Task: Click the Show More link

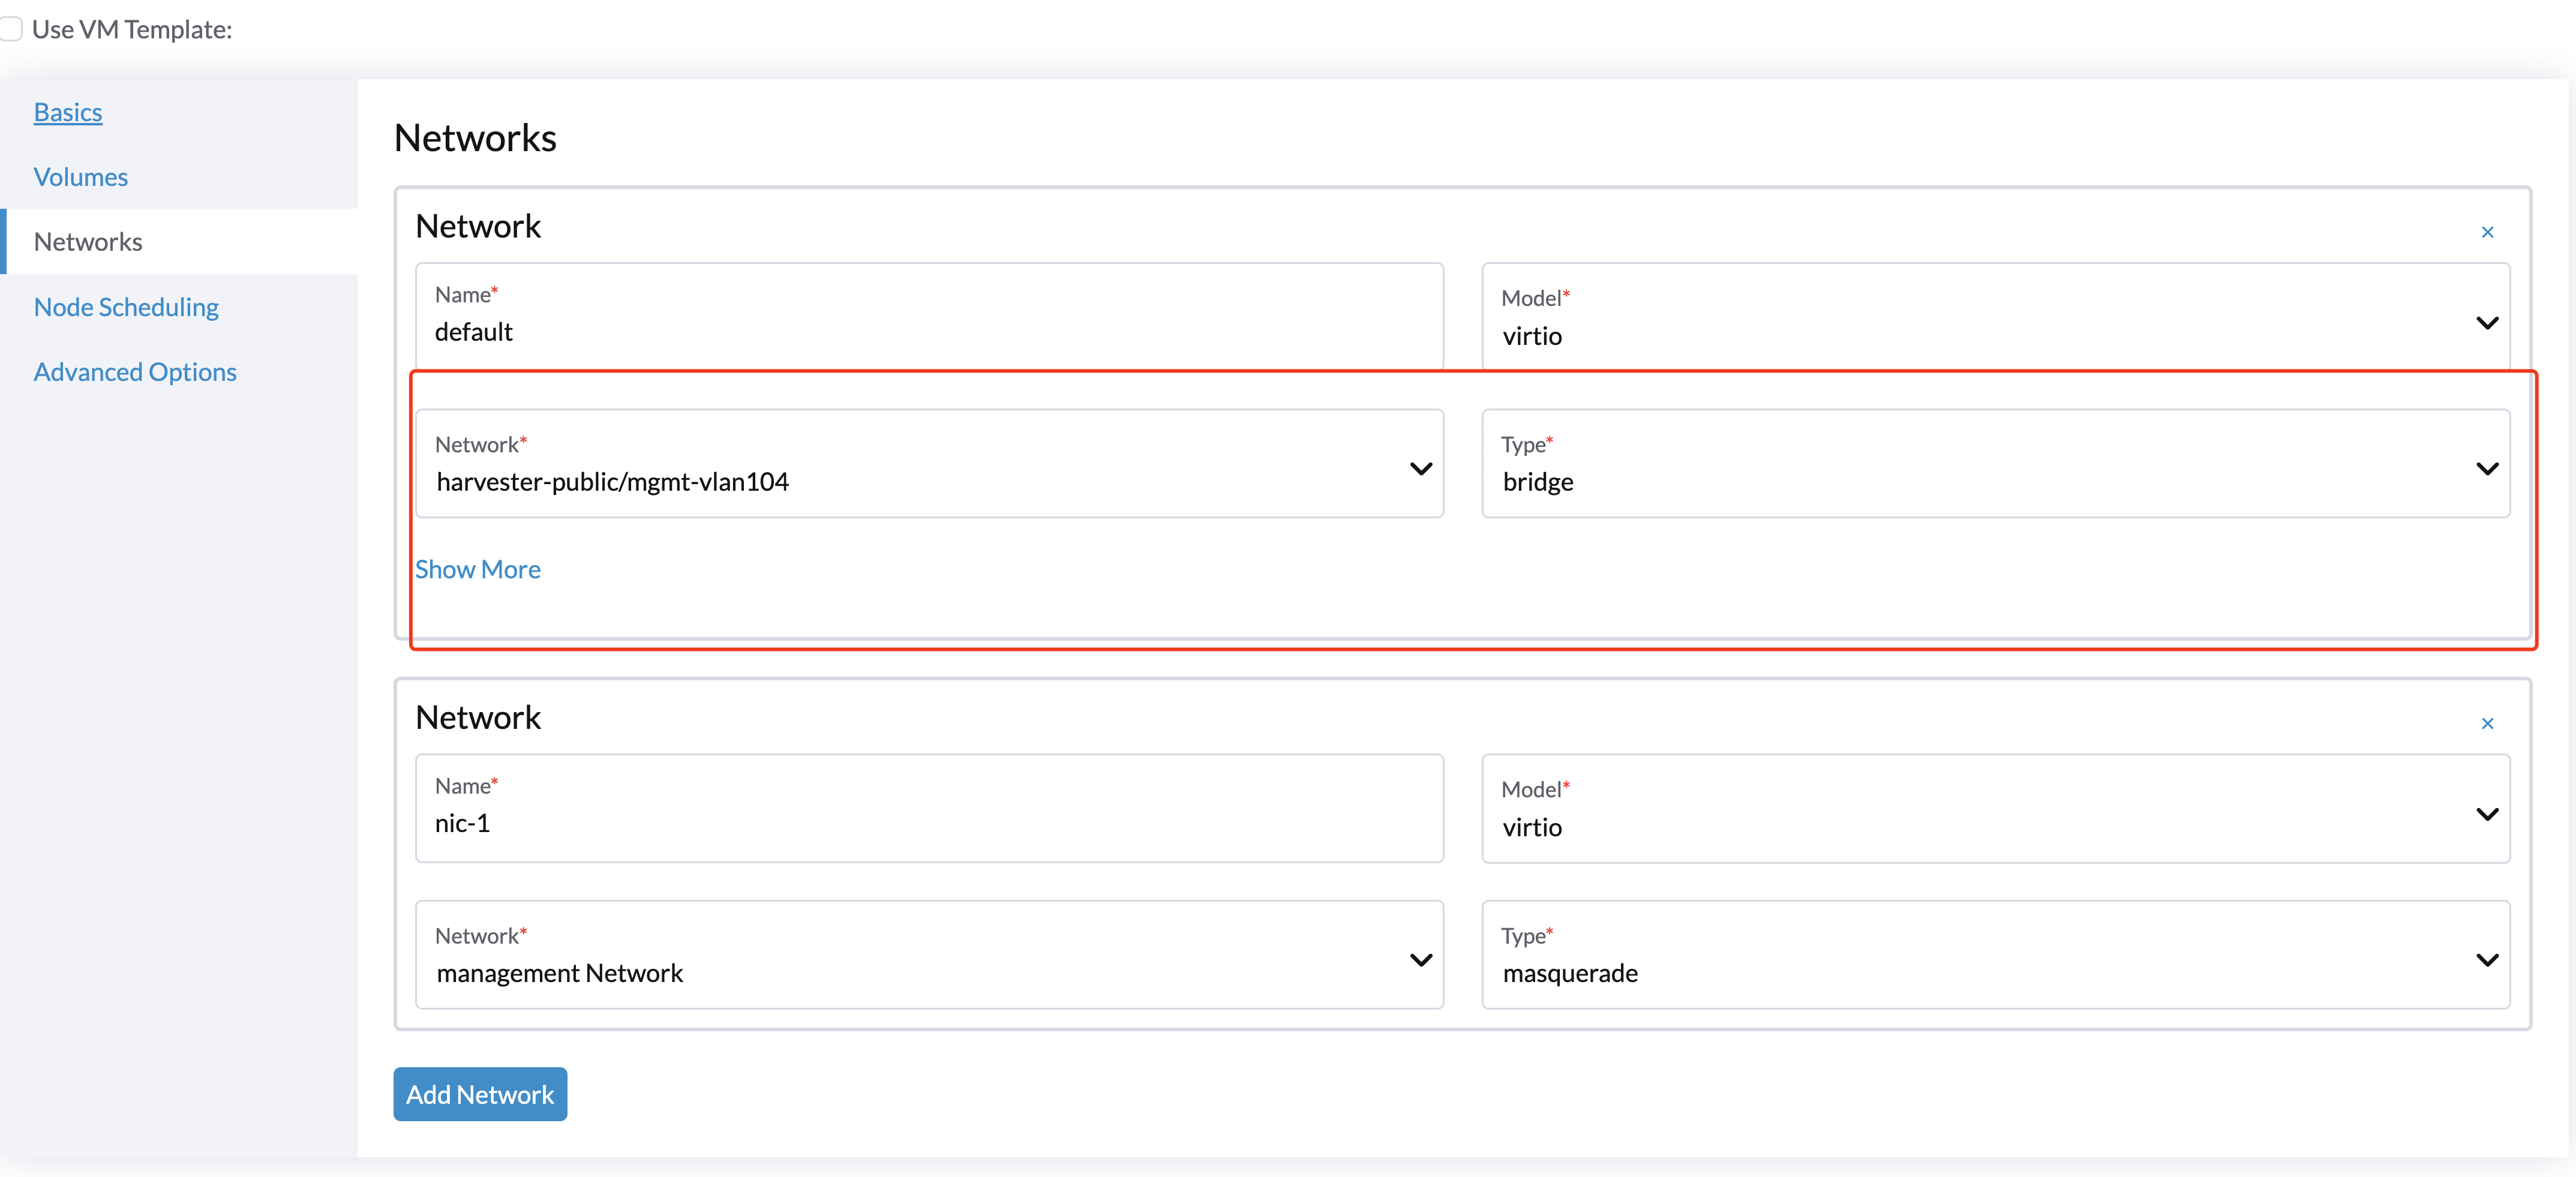Action: coord(478,569)
